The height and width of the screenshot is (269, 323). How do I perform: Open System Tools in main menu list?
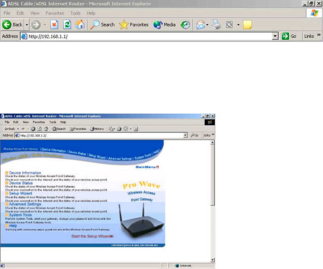(21, 215)
